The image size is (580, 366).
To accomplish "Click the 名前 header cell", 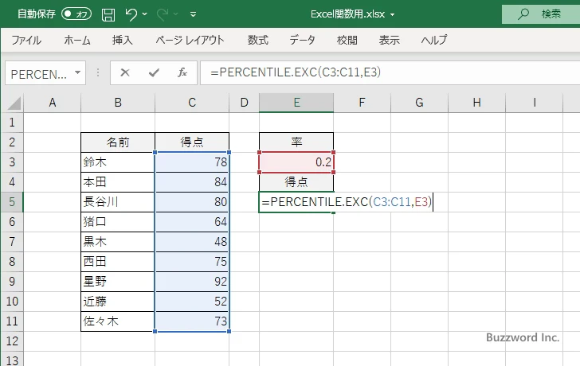I will pos(118,142).
